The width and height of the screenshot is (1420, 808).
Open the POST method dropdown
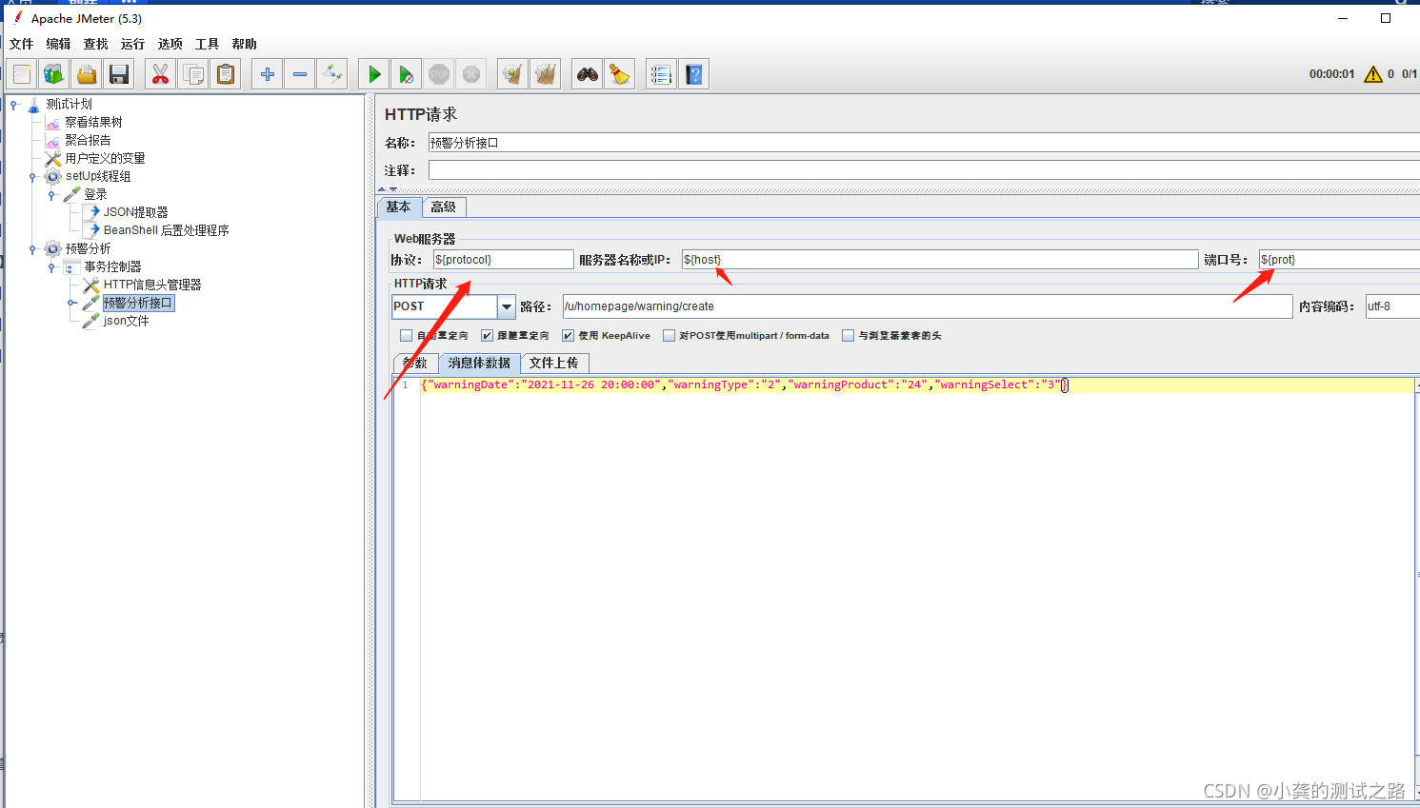pos(507,306)
